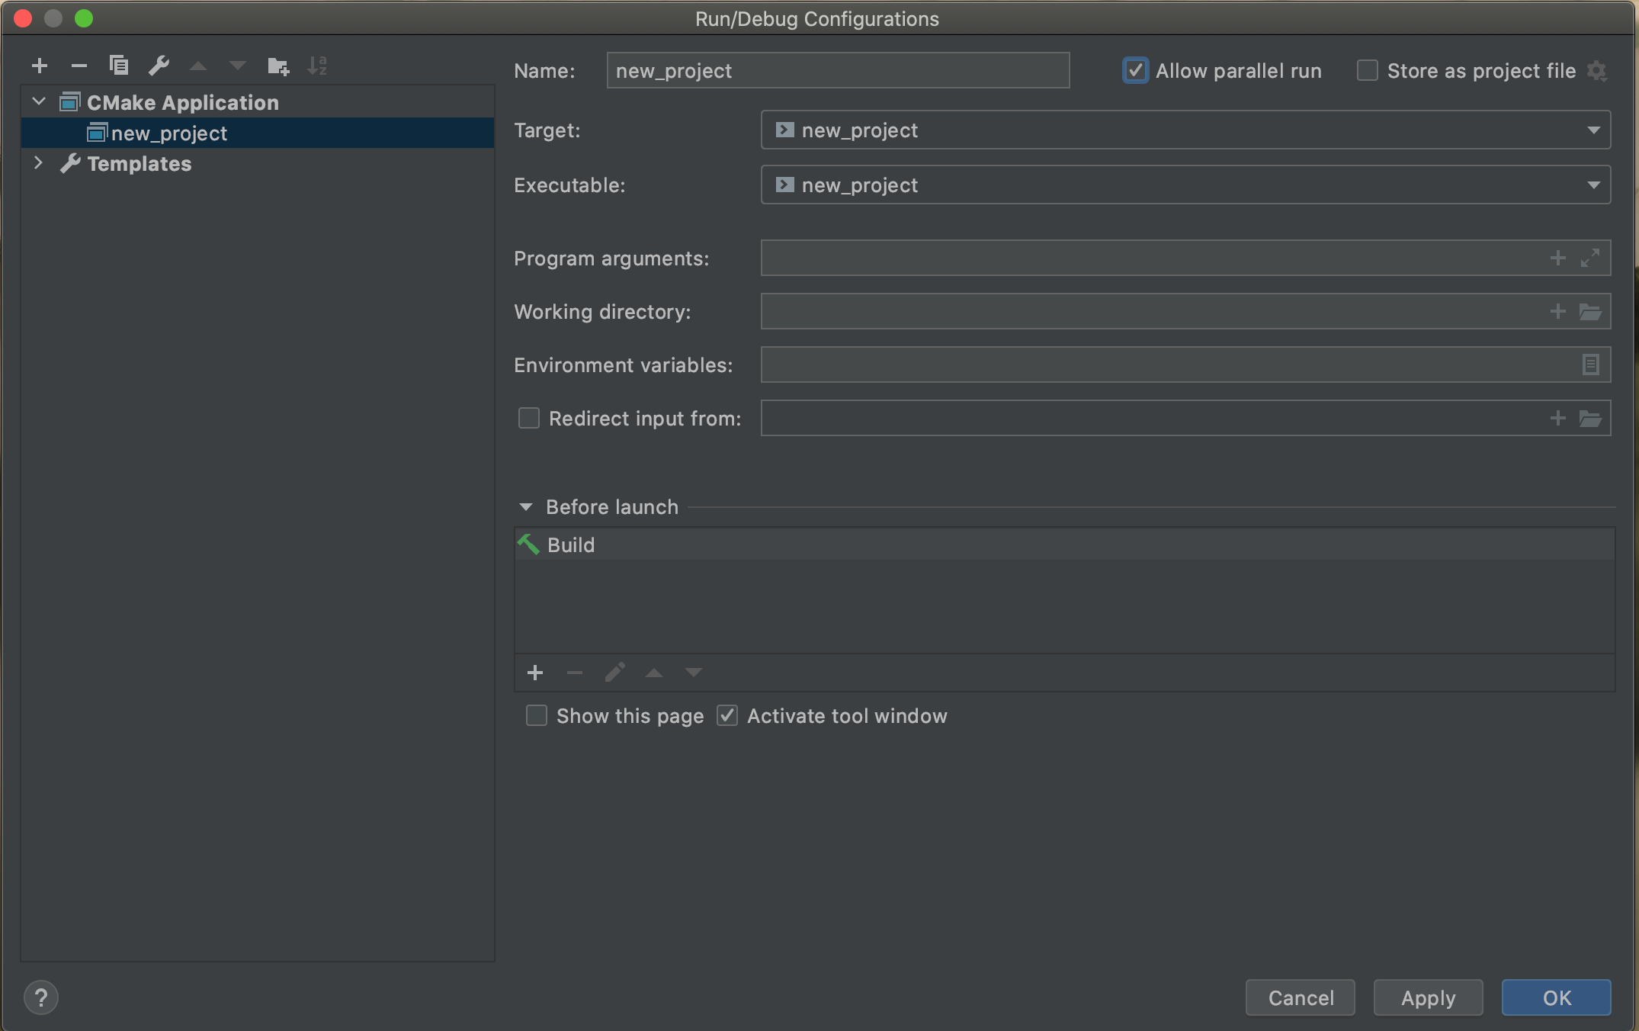Click in the Name text field
This screenshot has height=1031, width=1639.
pos(837,71)
